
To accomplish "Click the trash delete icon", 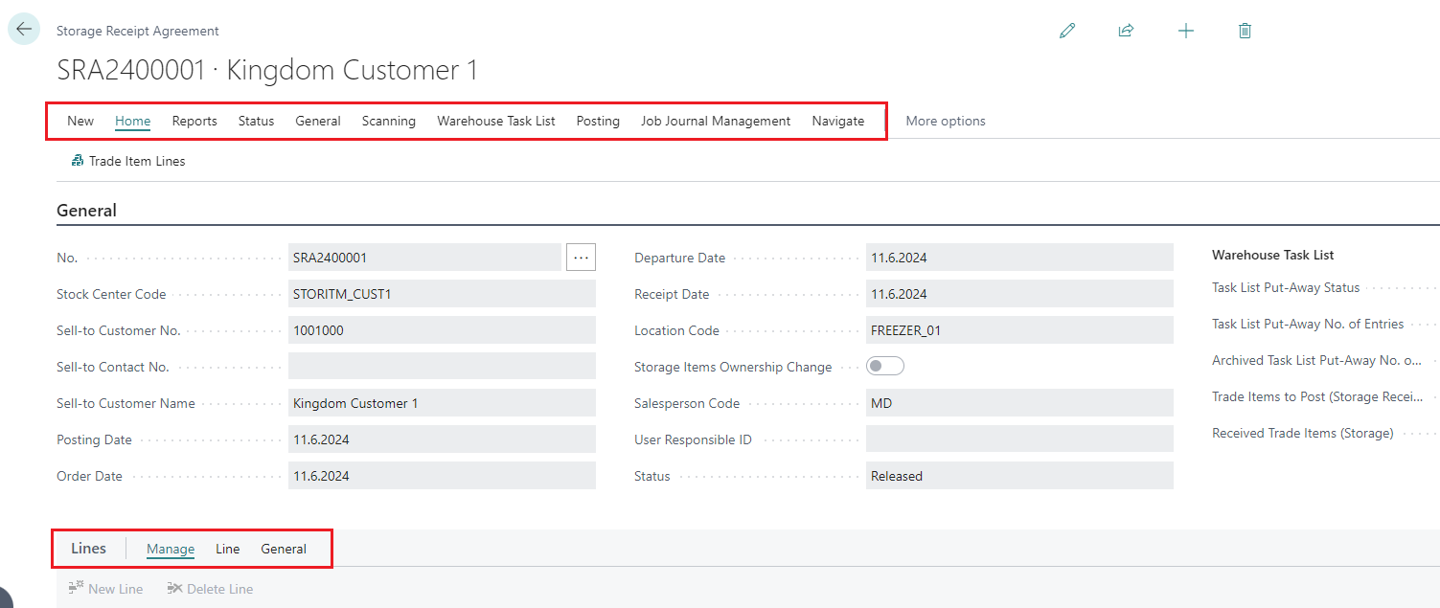I will [1245, 31].
